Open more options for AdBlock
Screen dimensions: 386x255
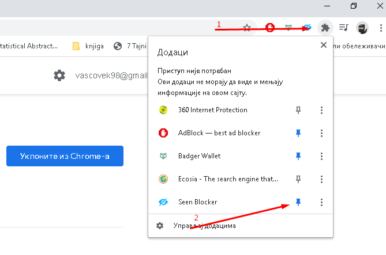tap(321, 133)
